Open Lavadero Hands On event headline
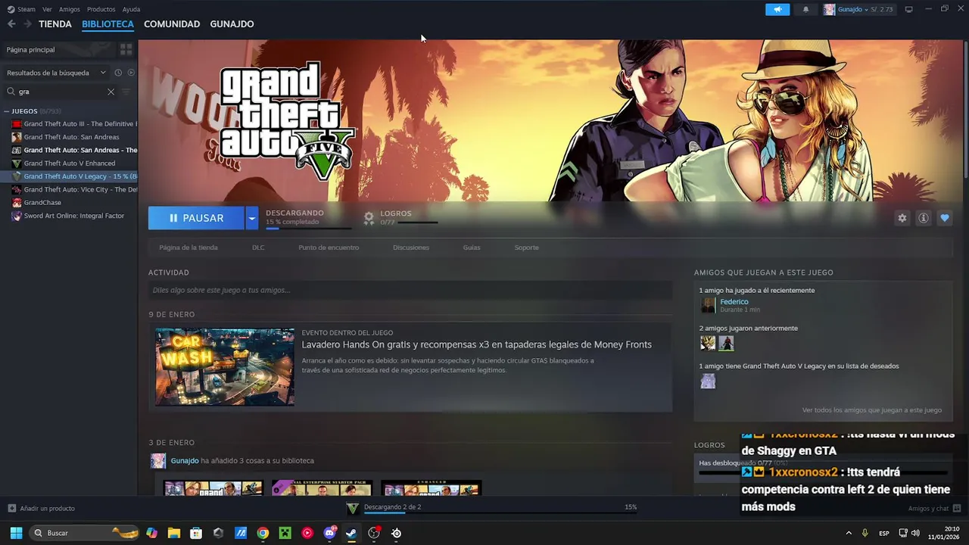 pyautogui.click(x=477, y=344)
